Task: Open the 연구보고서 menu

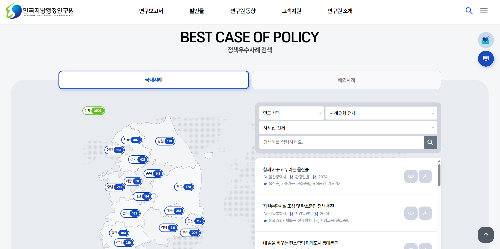Action: coord(151,11)
